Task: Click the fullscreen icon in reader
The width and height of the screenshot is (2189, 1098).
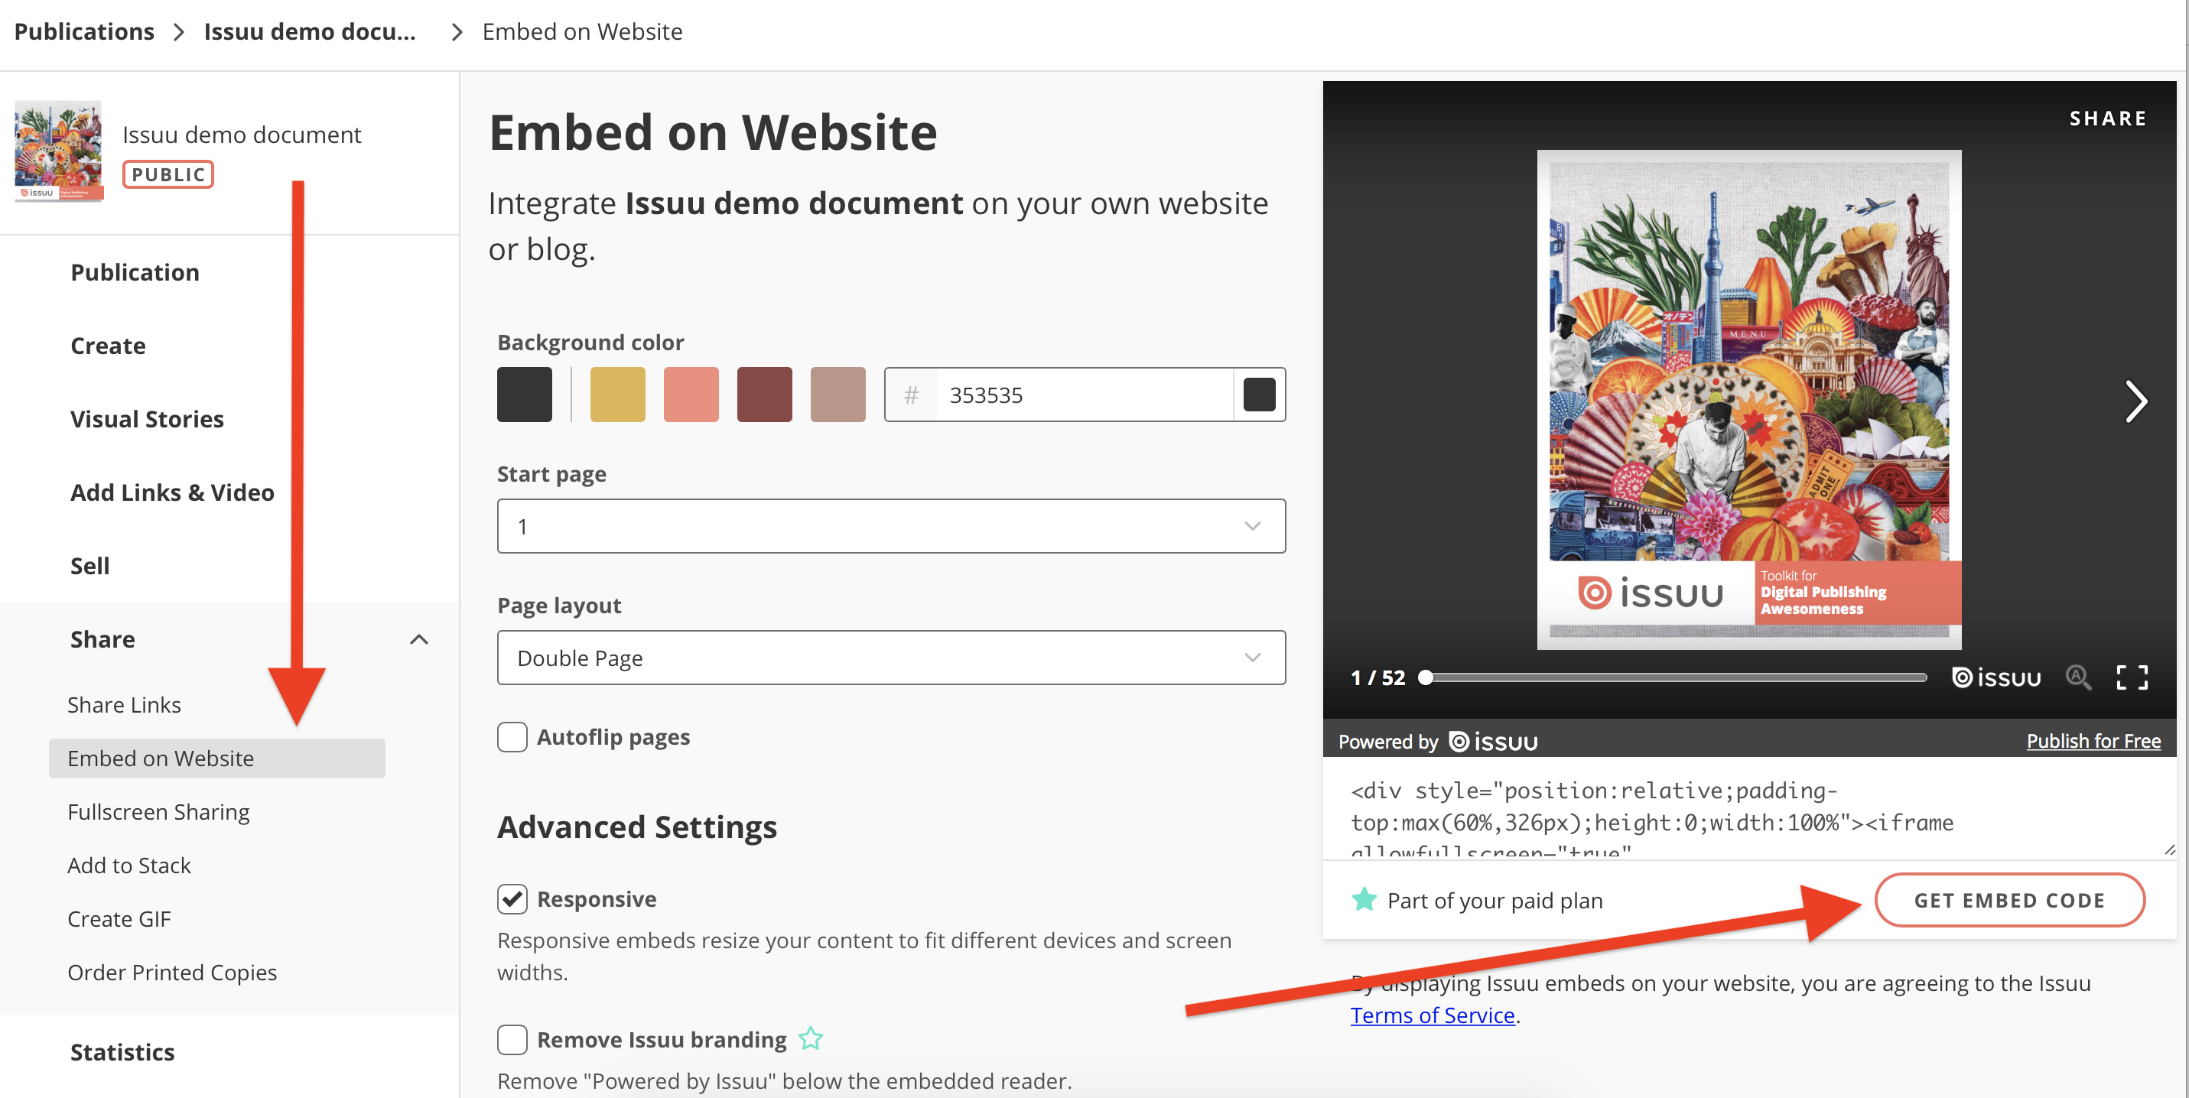Action: tap(2131, 677)
